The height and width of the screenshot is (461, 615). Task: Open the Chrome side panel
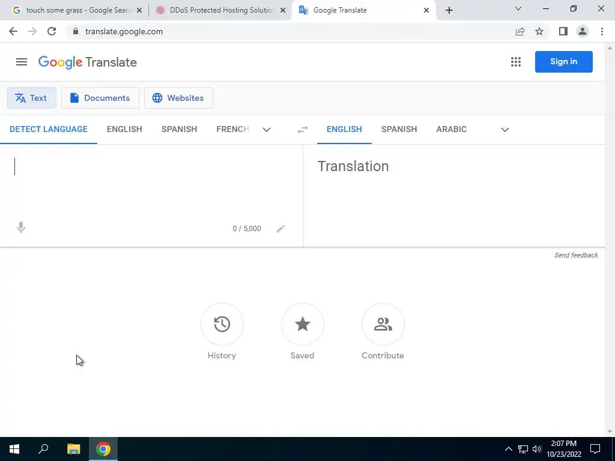click(563, 31)
